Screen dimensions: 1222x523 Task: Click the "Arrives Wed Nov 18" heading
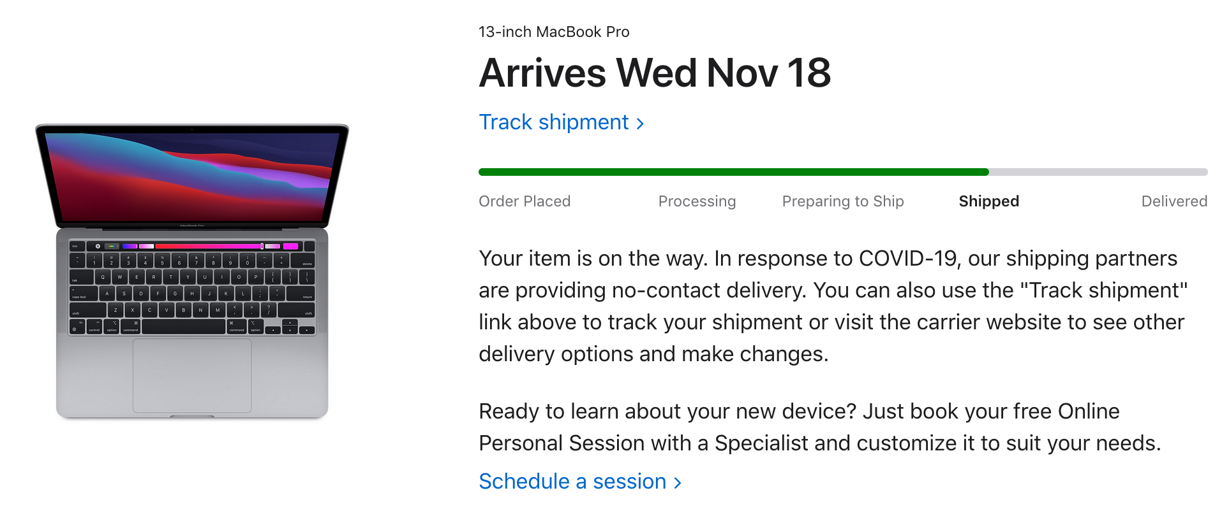[655, 73]
